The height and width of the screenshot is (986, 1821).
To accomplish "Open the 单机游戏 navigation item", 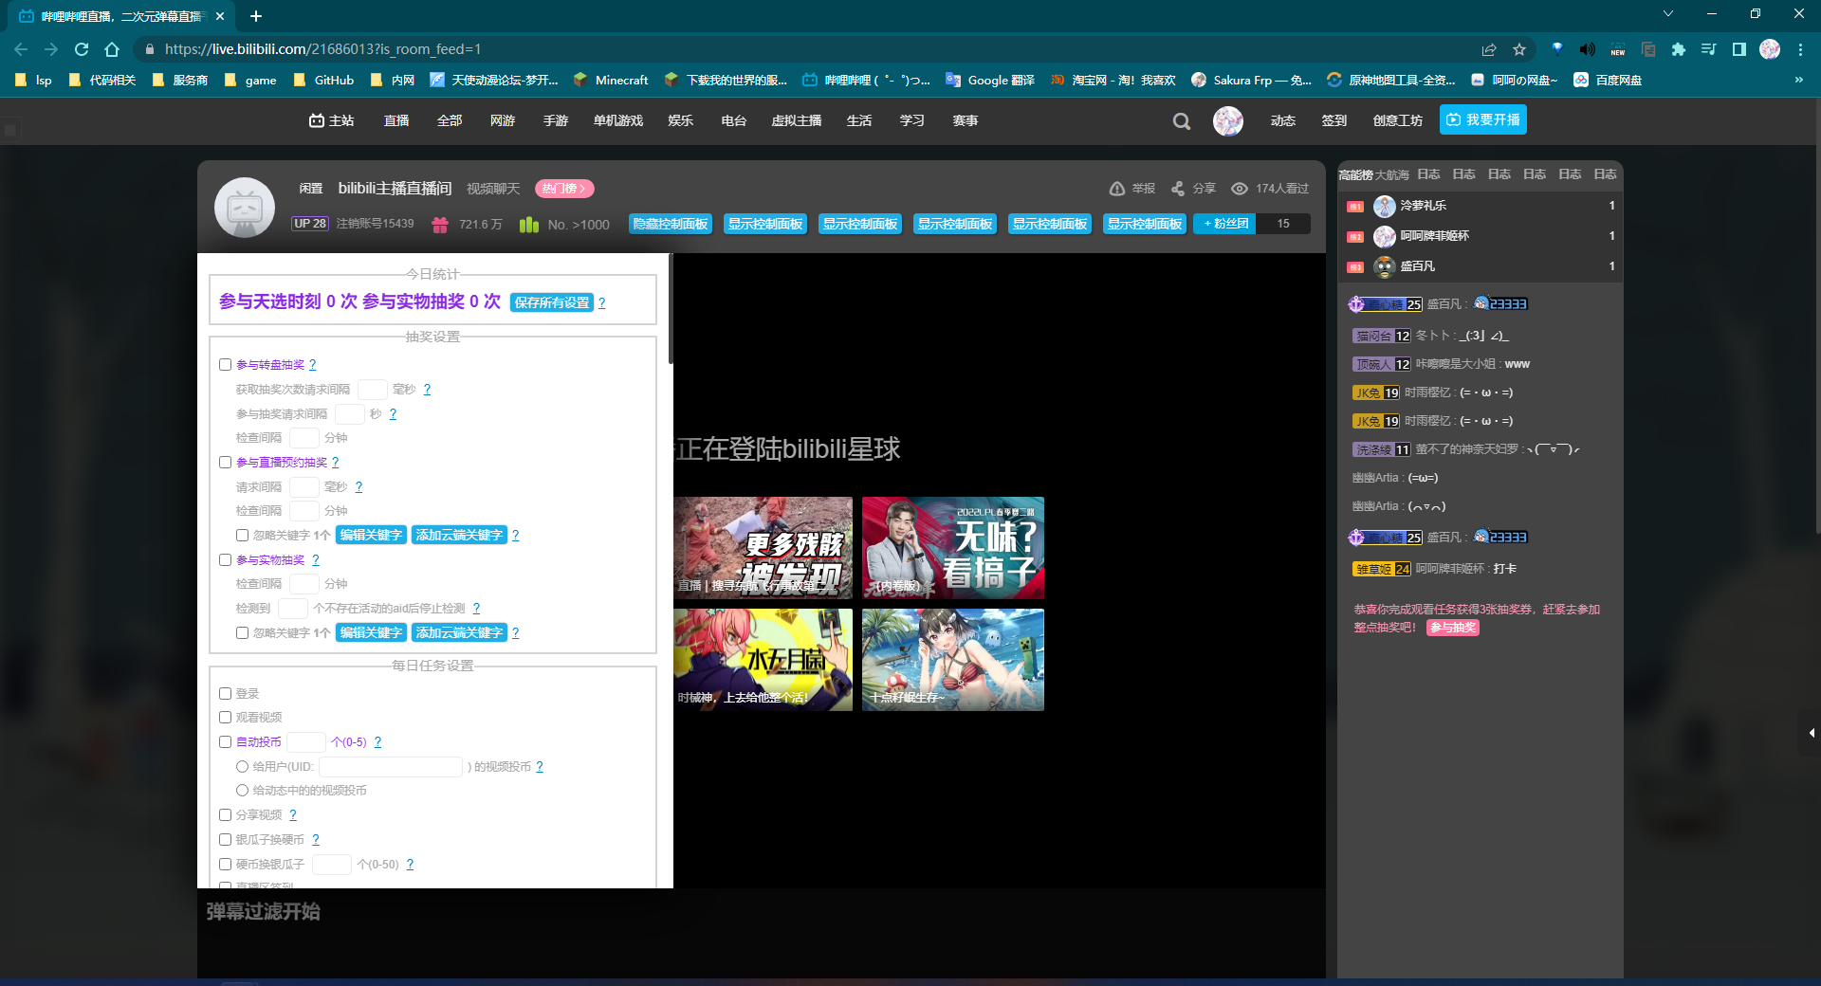I will pyautogui.click(x=618, y=120).
